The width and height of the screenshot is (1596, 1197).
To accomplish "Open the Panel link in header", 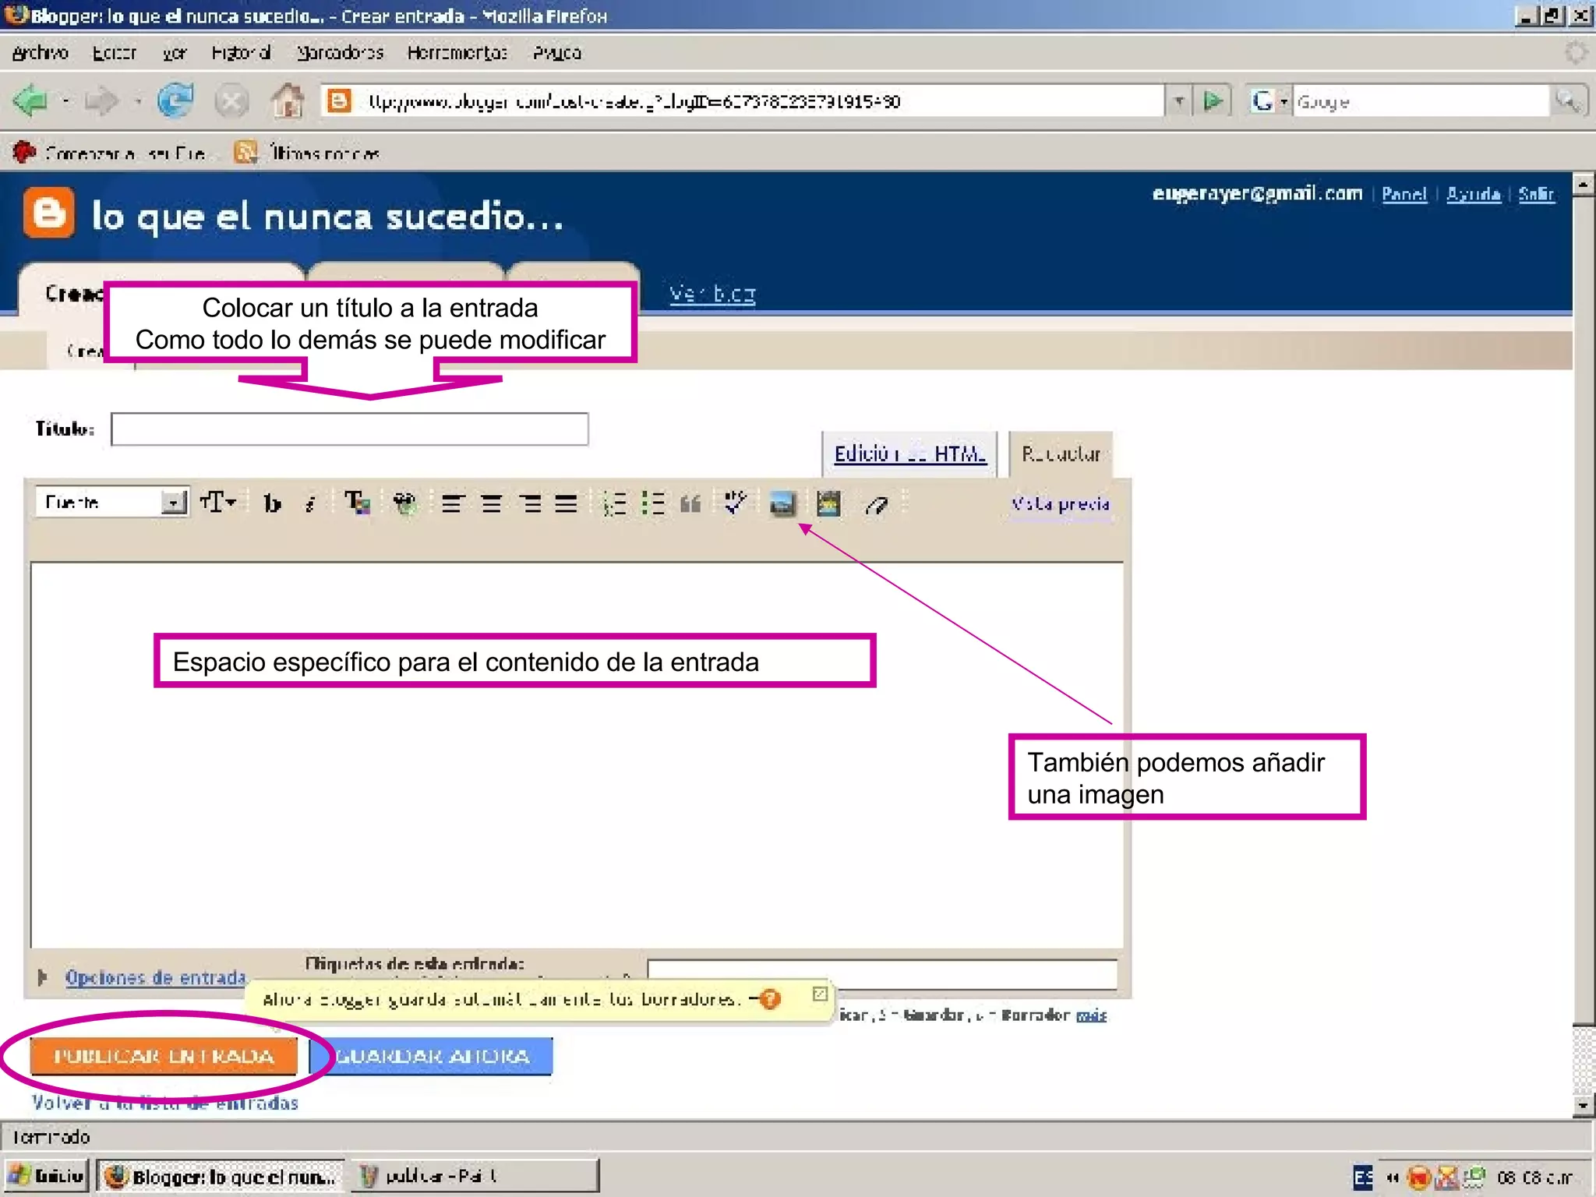I will coord(1404,193).
